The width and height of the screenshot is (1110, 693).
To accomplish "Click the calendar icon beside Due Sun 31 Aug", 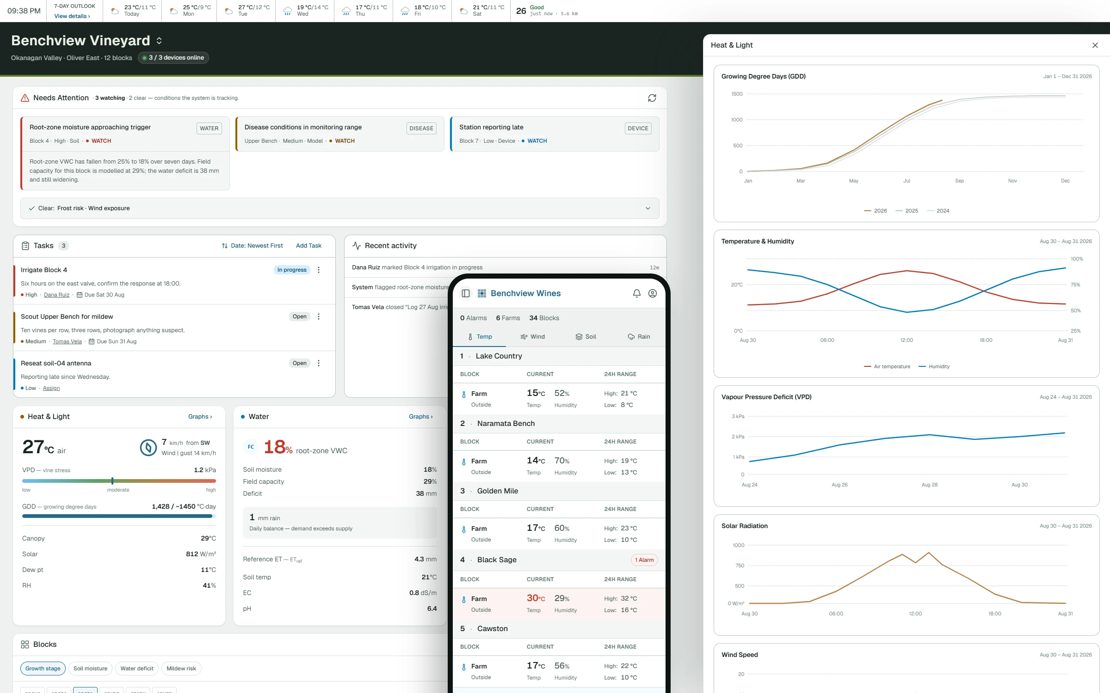I will point(92,341).
